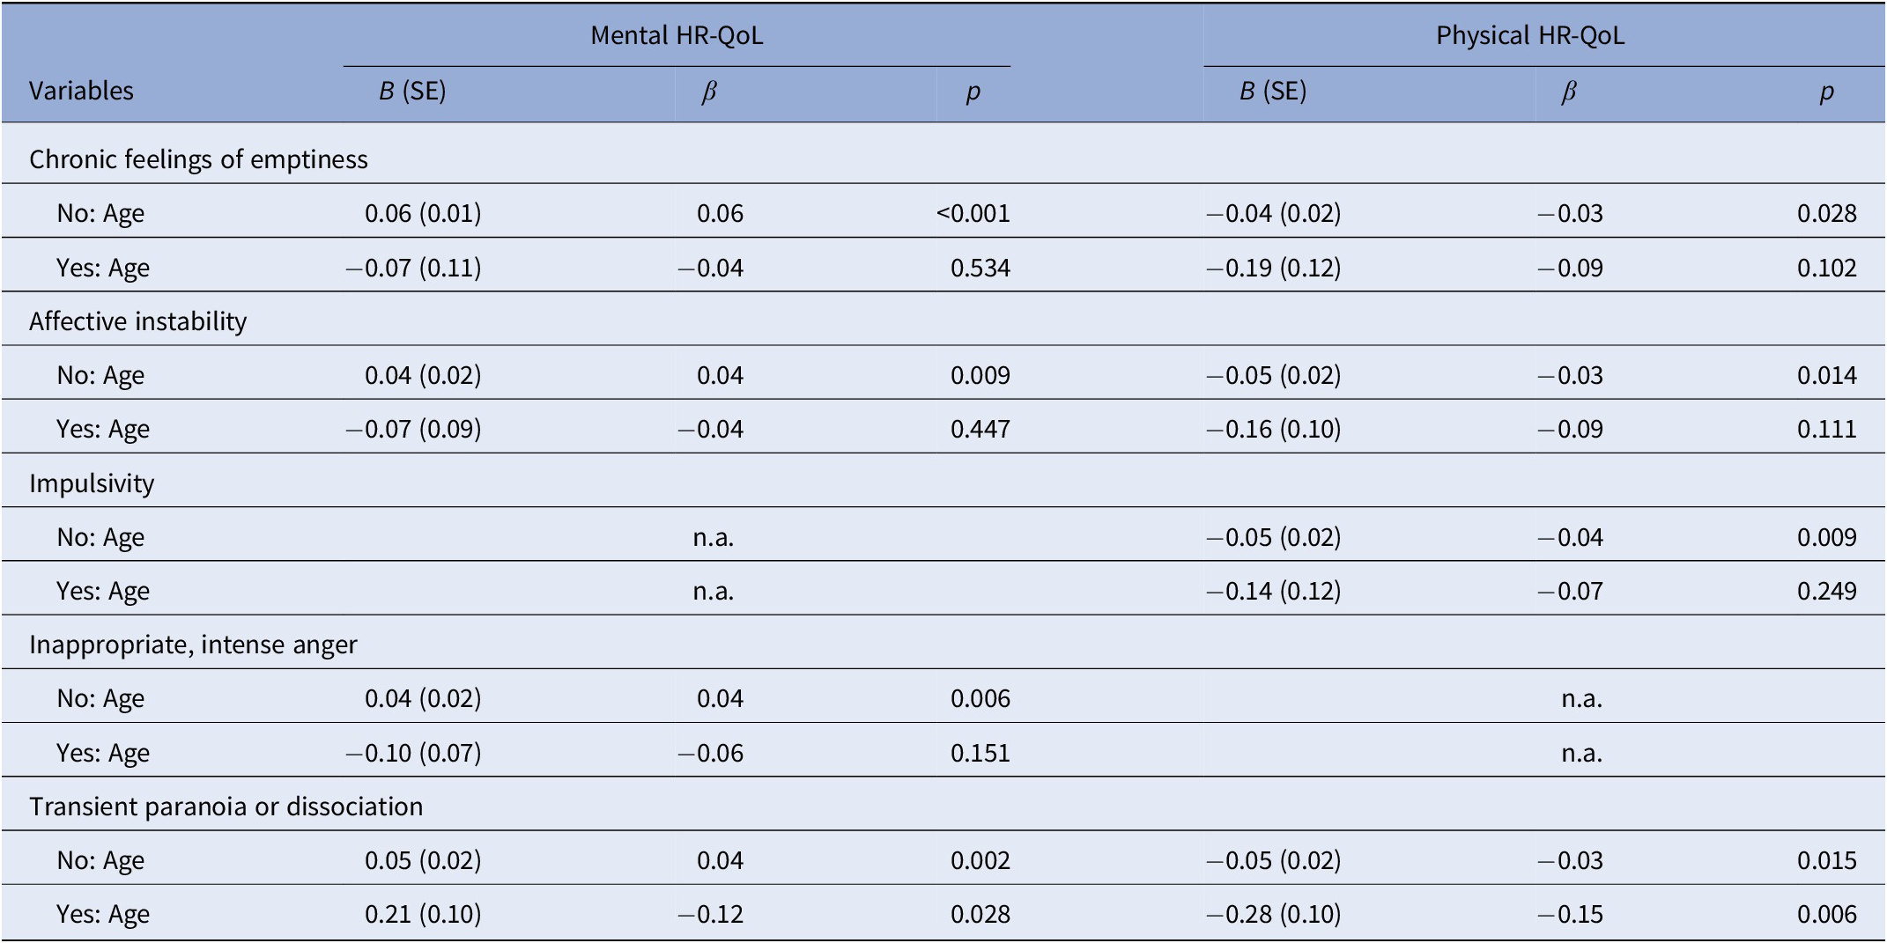Click the 'Inappropriate, intense anger' row heading
Viewport: 1887px width, 943px height.
pos(193,645)
